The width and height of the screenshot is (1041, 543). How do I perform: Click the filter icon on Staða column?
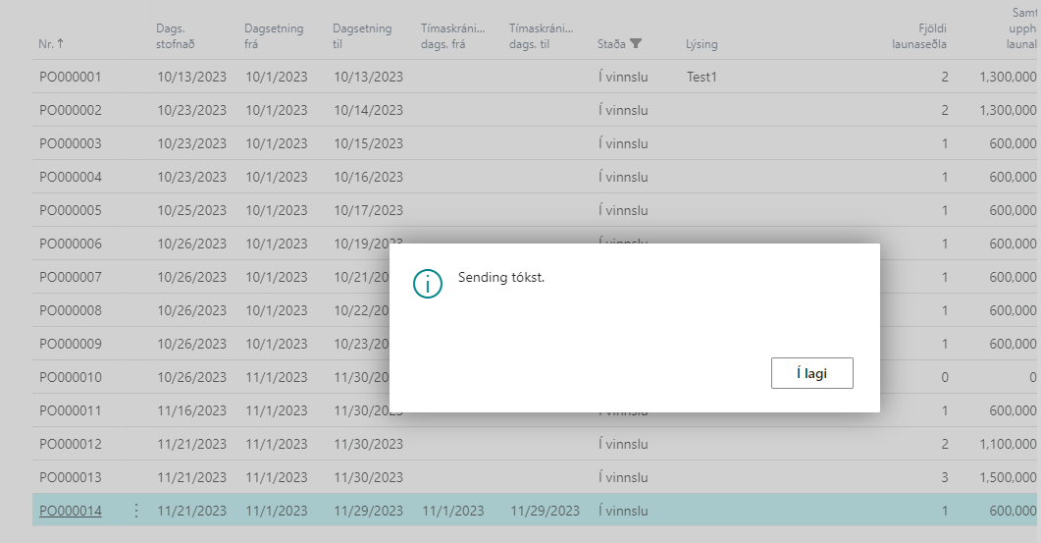tap(636, 44)
